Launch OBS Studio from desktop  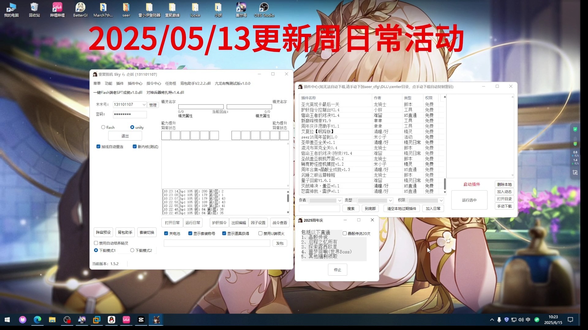pyautogui.click(x=264, y=9)
